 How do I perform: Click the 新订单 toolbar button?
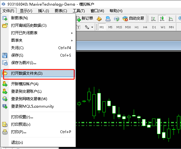click(x=85, y=18)
